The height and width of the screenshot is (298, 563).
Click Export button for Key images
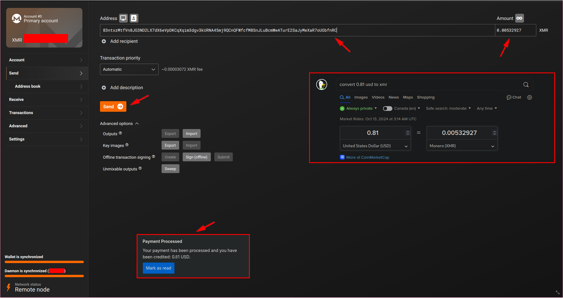[x=170, y=145]
